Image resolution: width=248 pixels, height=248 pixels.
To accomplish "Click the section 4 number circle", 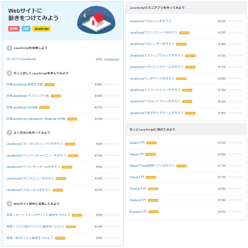I will coord(9,204).
